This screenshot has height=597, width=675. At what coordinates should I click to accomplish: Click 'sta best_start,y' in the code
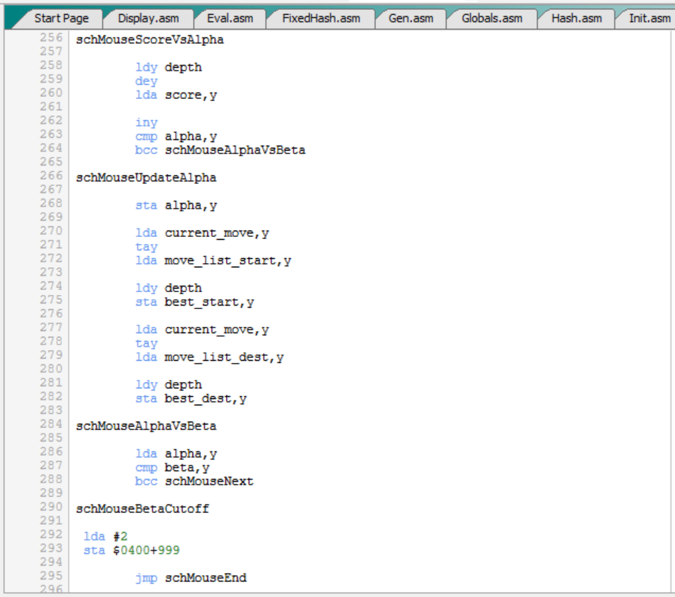point(194,302)
